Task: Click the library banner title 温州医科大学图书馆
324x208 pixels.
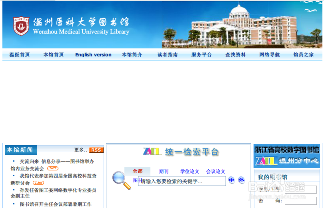Action: pyautogui.click(x=81, y=22)
